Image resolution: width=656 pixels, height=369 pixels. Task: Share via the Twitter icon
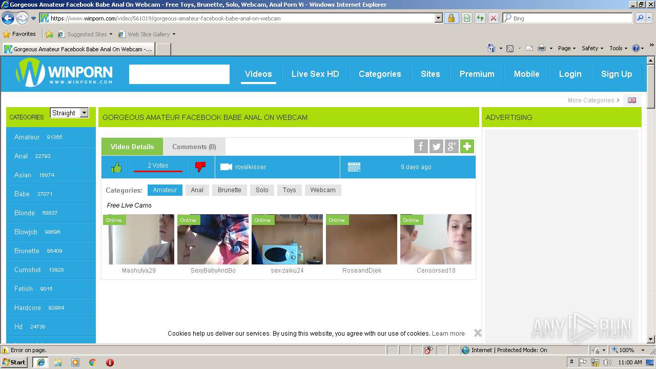(x=436, y=147)
